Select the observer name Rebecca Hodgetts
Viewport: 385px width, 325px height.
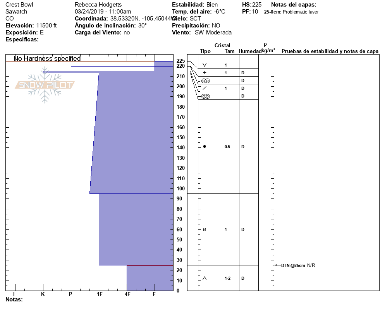point(98,5)
